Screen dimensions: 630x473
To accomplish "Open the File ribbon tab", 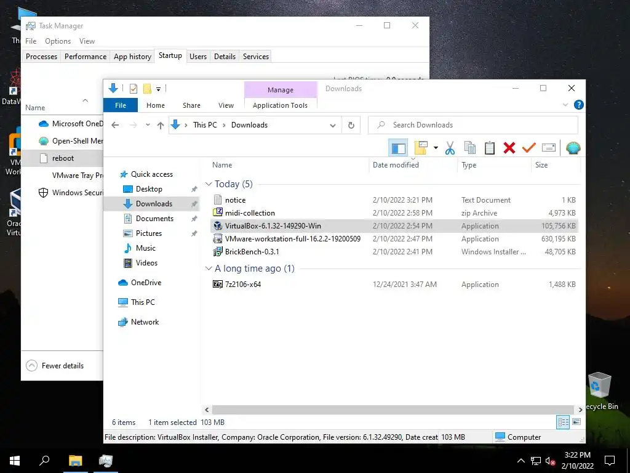I will tap(121, 105).
